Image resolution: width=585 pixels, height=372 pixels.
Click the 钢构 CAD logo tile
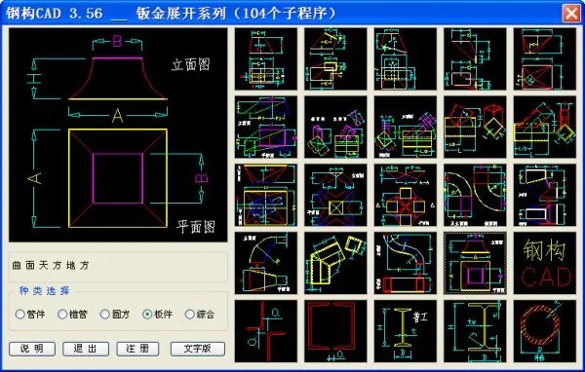tap(545, 263)
